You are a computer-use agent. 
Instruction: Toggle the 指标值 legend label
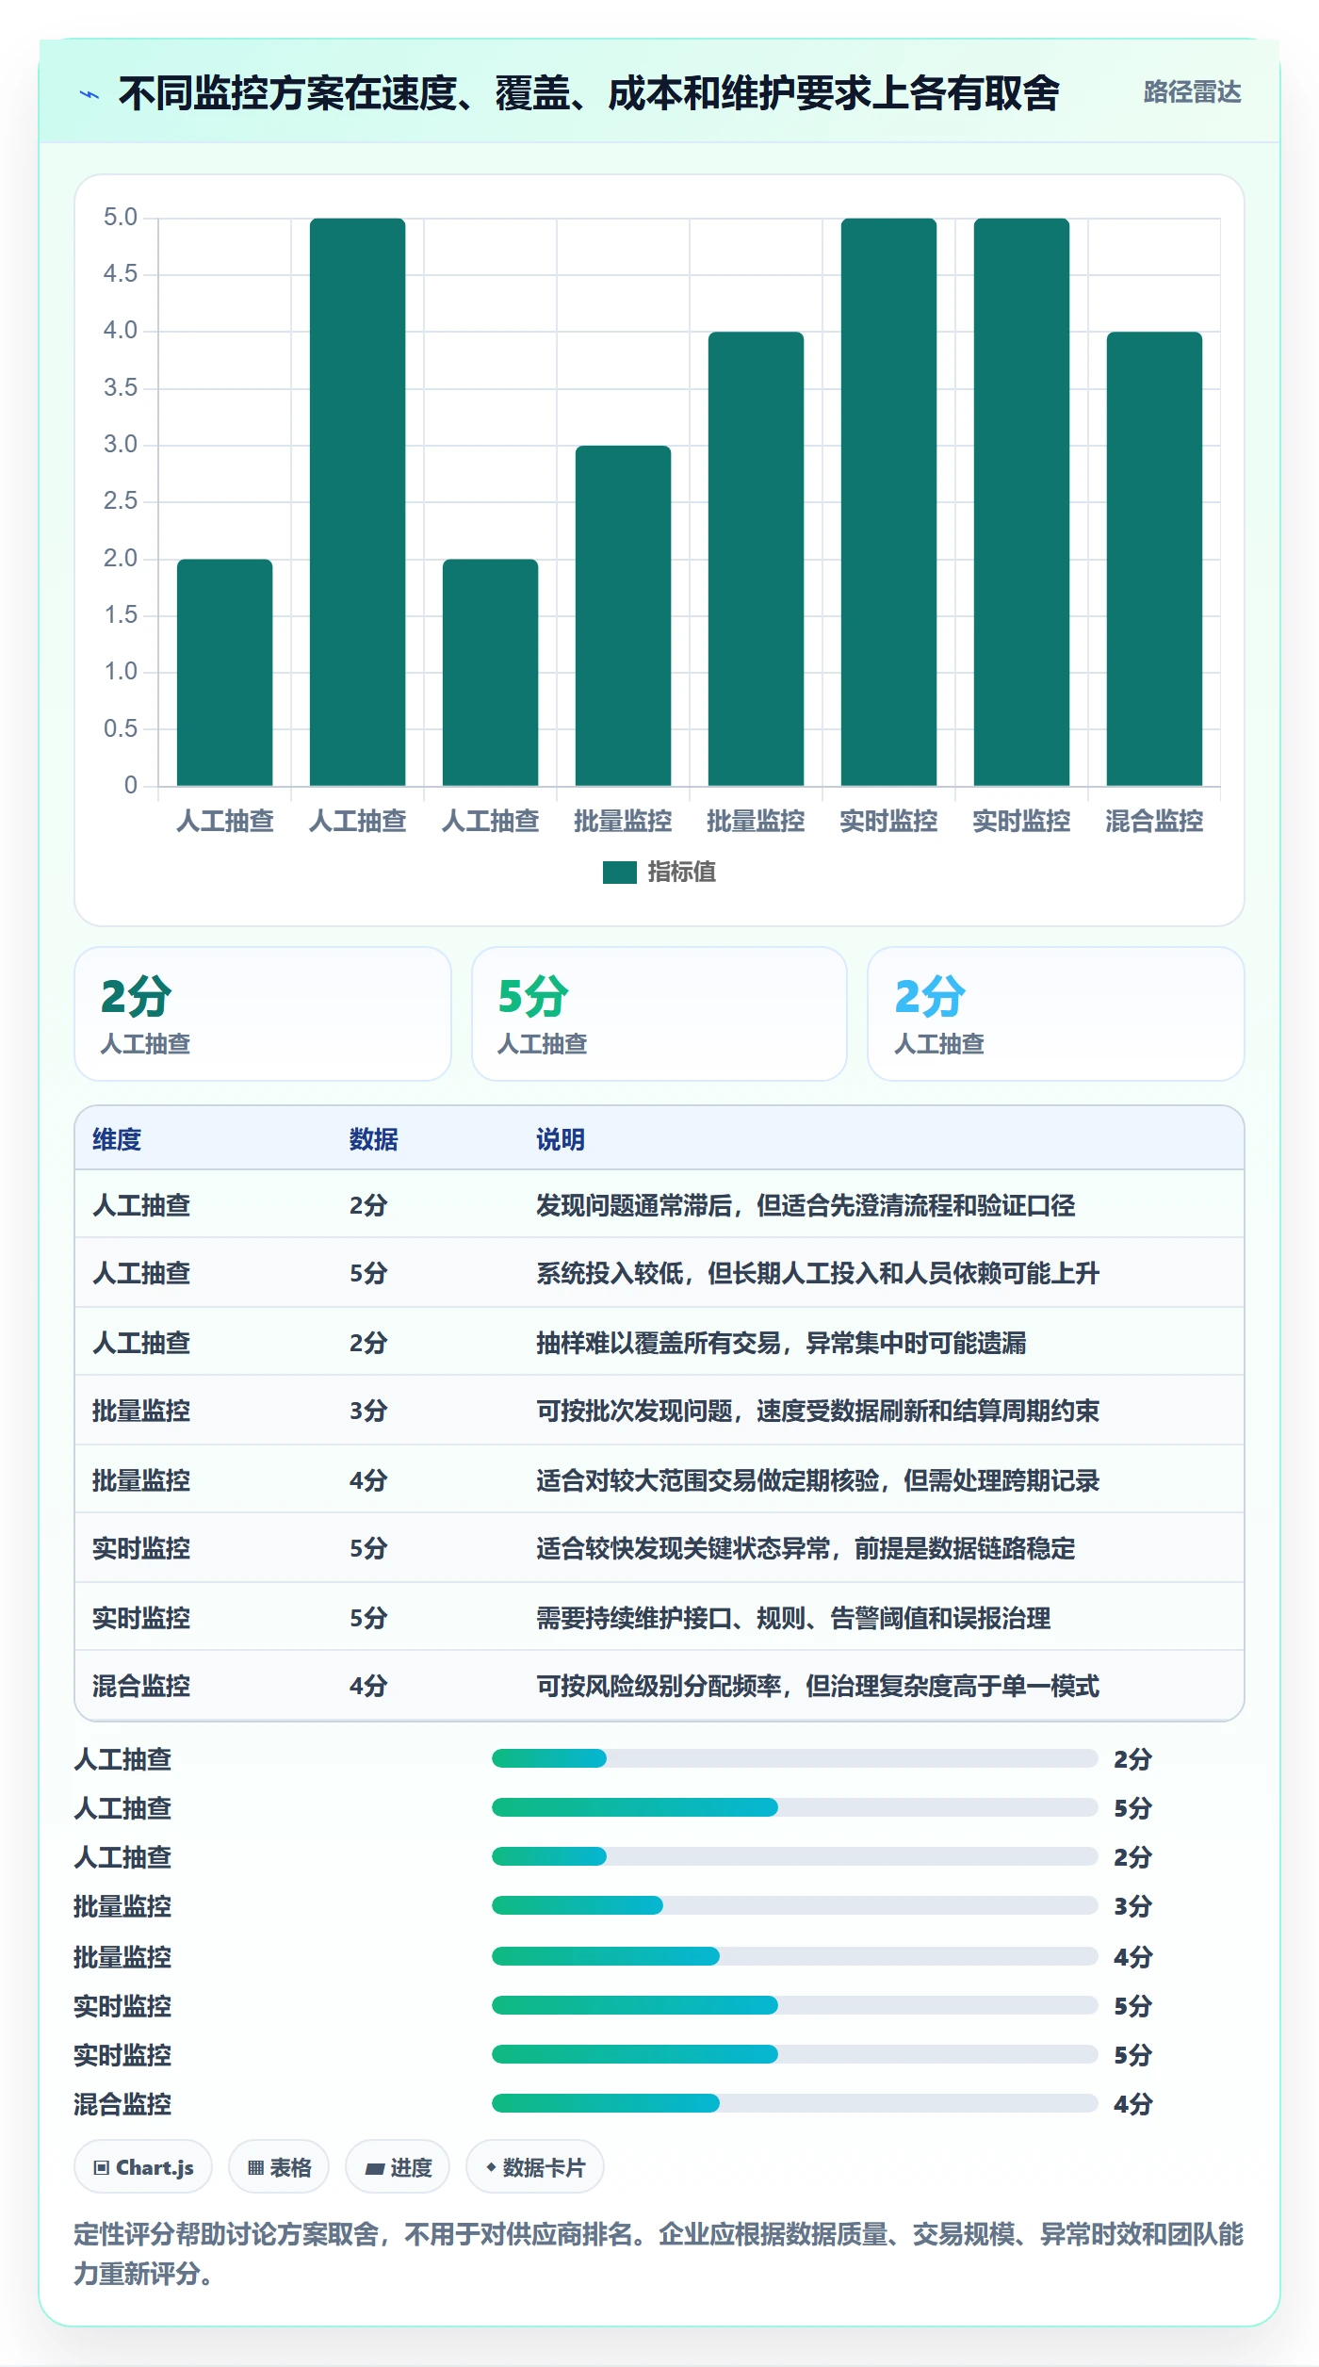681,873
